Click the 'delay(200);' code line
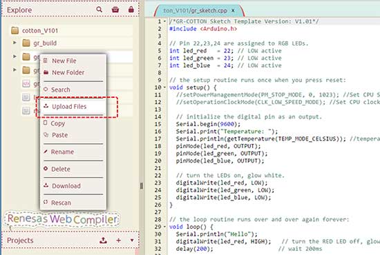The width and height of the screenshot is (380, 255). click(195, 249)
